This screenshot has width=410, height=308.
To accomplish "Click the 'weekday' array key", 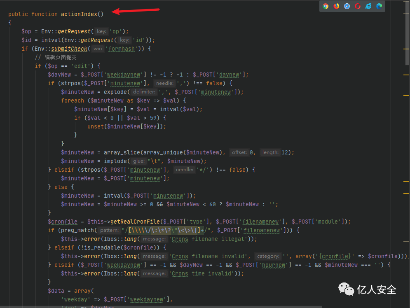I will tap(75, 300).
